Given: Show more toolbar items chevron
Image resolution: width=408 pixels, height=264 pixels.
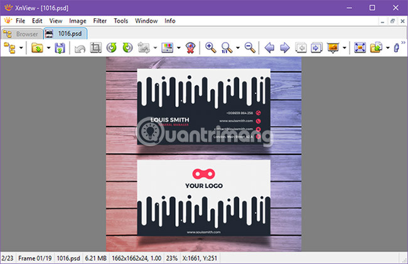Looking at the screenshot, I should click(x=404, y=43).
